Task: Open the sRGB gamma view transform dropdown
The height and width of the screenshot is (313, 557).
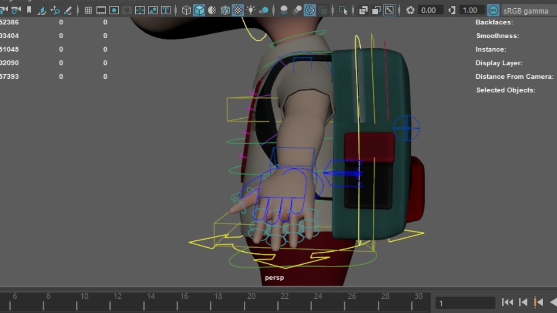Action: 529,10
